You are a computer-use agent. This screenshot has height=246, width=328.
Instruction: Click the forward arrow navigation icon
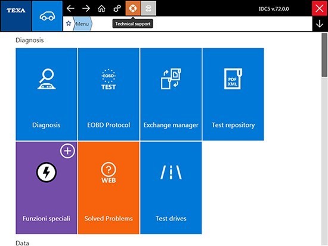pyautogui.click(x=86, y=8)
